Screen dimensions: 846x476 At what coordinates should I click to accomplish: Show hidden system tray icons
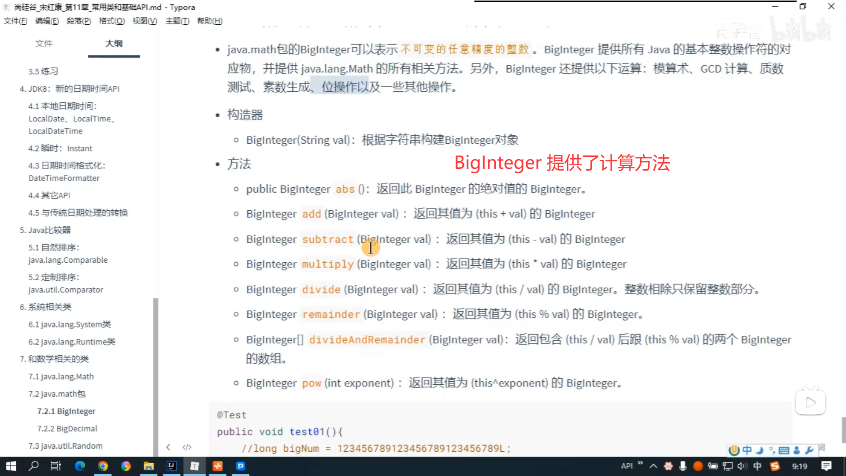(x=653, y=466)
